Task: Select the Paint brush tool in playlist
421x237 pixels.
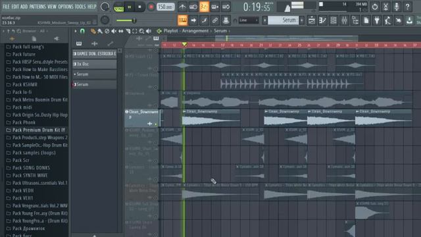Action: pos(100,31)
